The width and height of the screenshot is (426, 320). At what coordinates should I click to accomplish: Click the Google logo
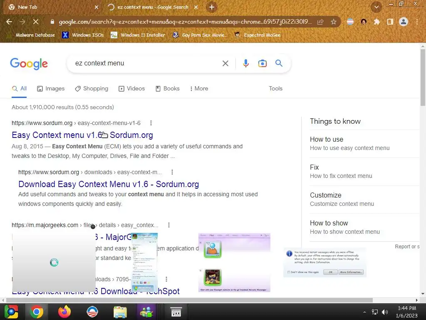29,64
